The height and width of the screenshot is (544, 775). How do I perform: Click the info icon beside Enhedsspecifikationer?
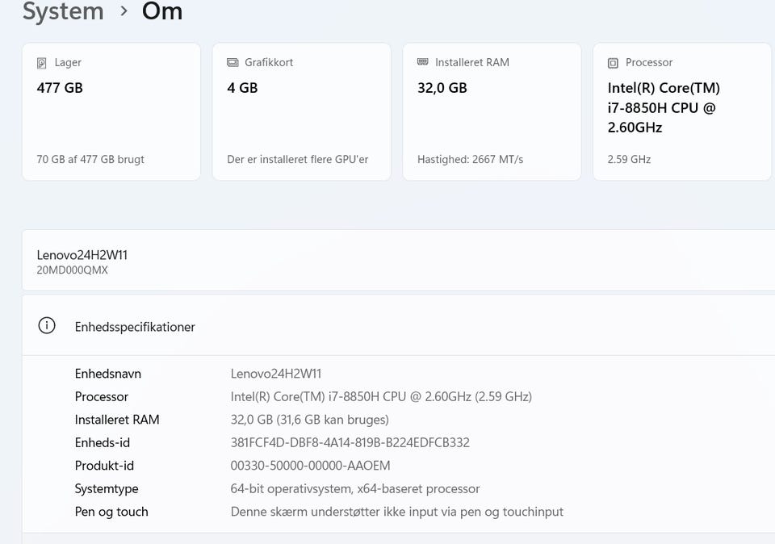point(47,326)
